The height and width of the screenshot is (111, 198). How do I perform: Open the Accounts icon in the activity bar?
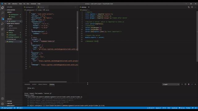2,99
